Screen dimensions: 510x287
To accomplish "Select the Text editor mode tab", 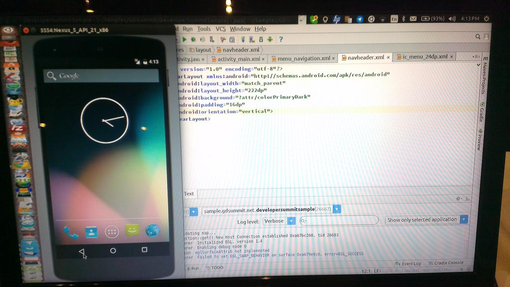I will pos(189,194).
